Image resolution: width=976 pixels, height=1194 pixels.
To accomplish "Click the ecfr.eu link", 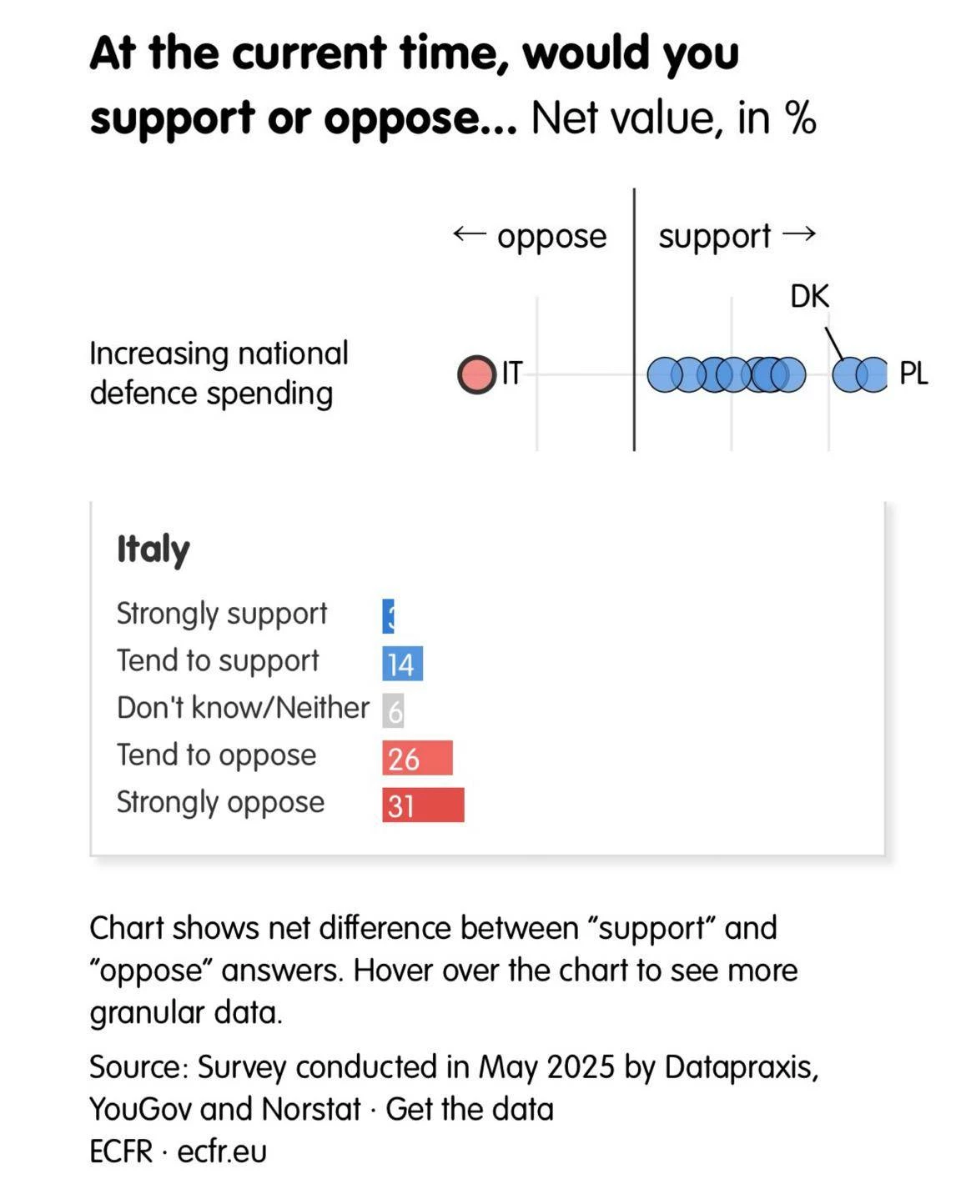I will 222,1151.
